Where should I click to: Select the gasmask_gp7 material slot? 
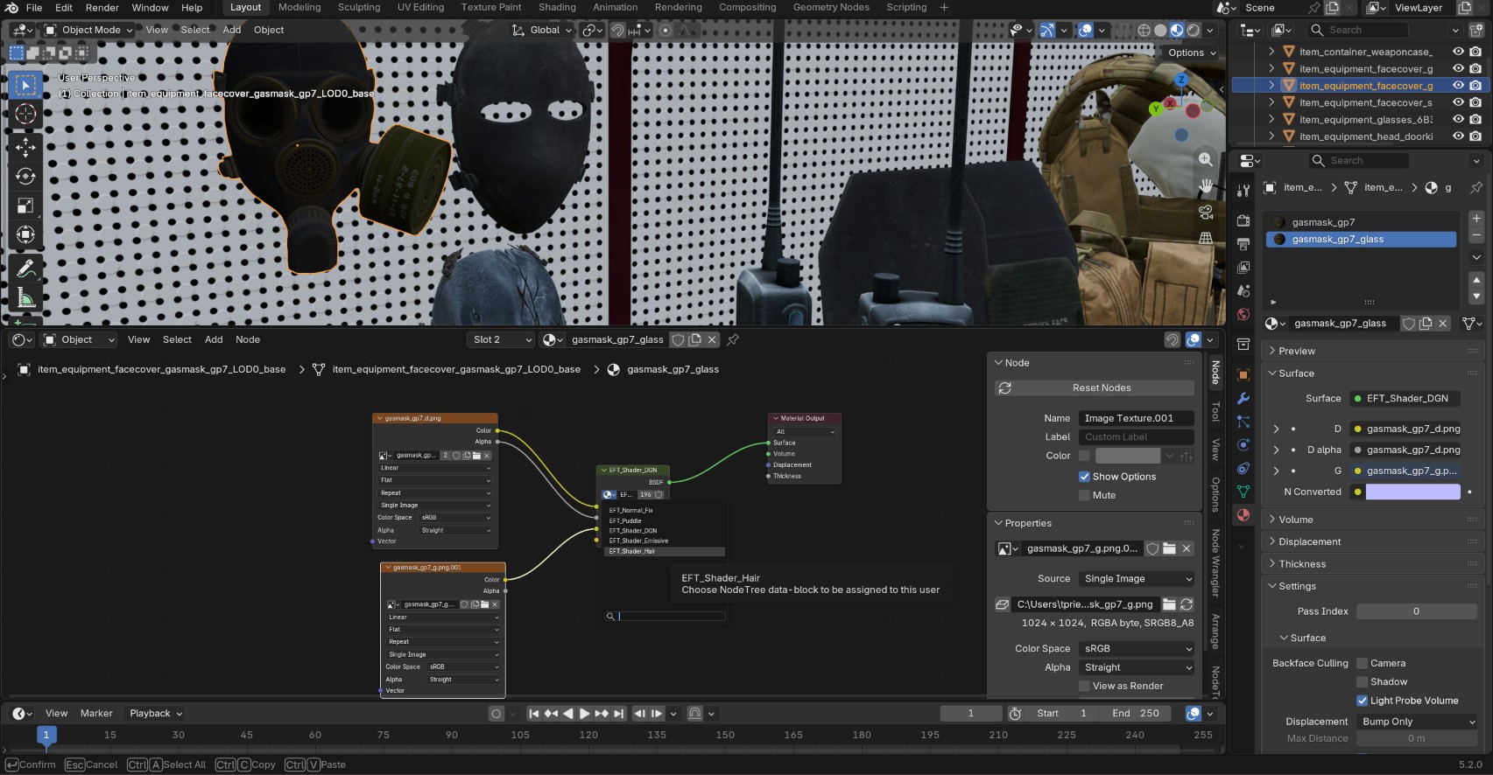coord(1362,222)
